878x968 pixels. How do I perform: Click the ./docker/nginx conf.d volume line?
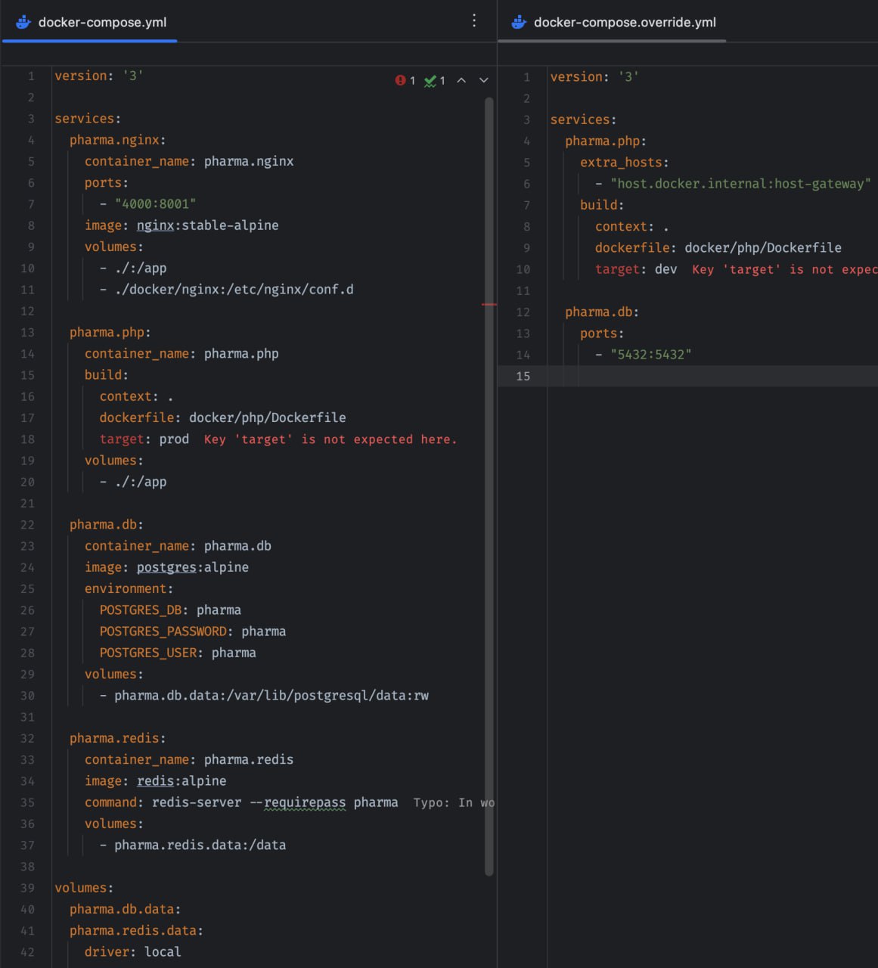[x=227, y=289]
